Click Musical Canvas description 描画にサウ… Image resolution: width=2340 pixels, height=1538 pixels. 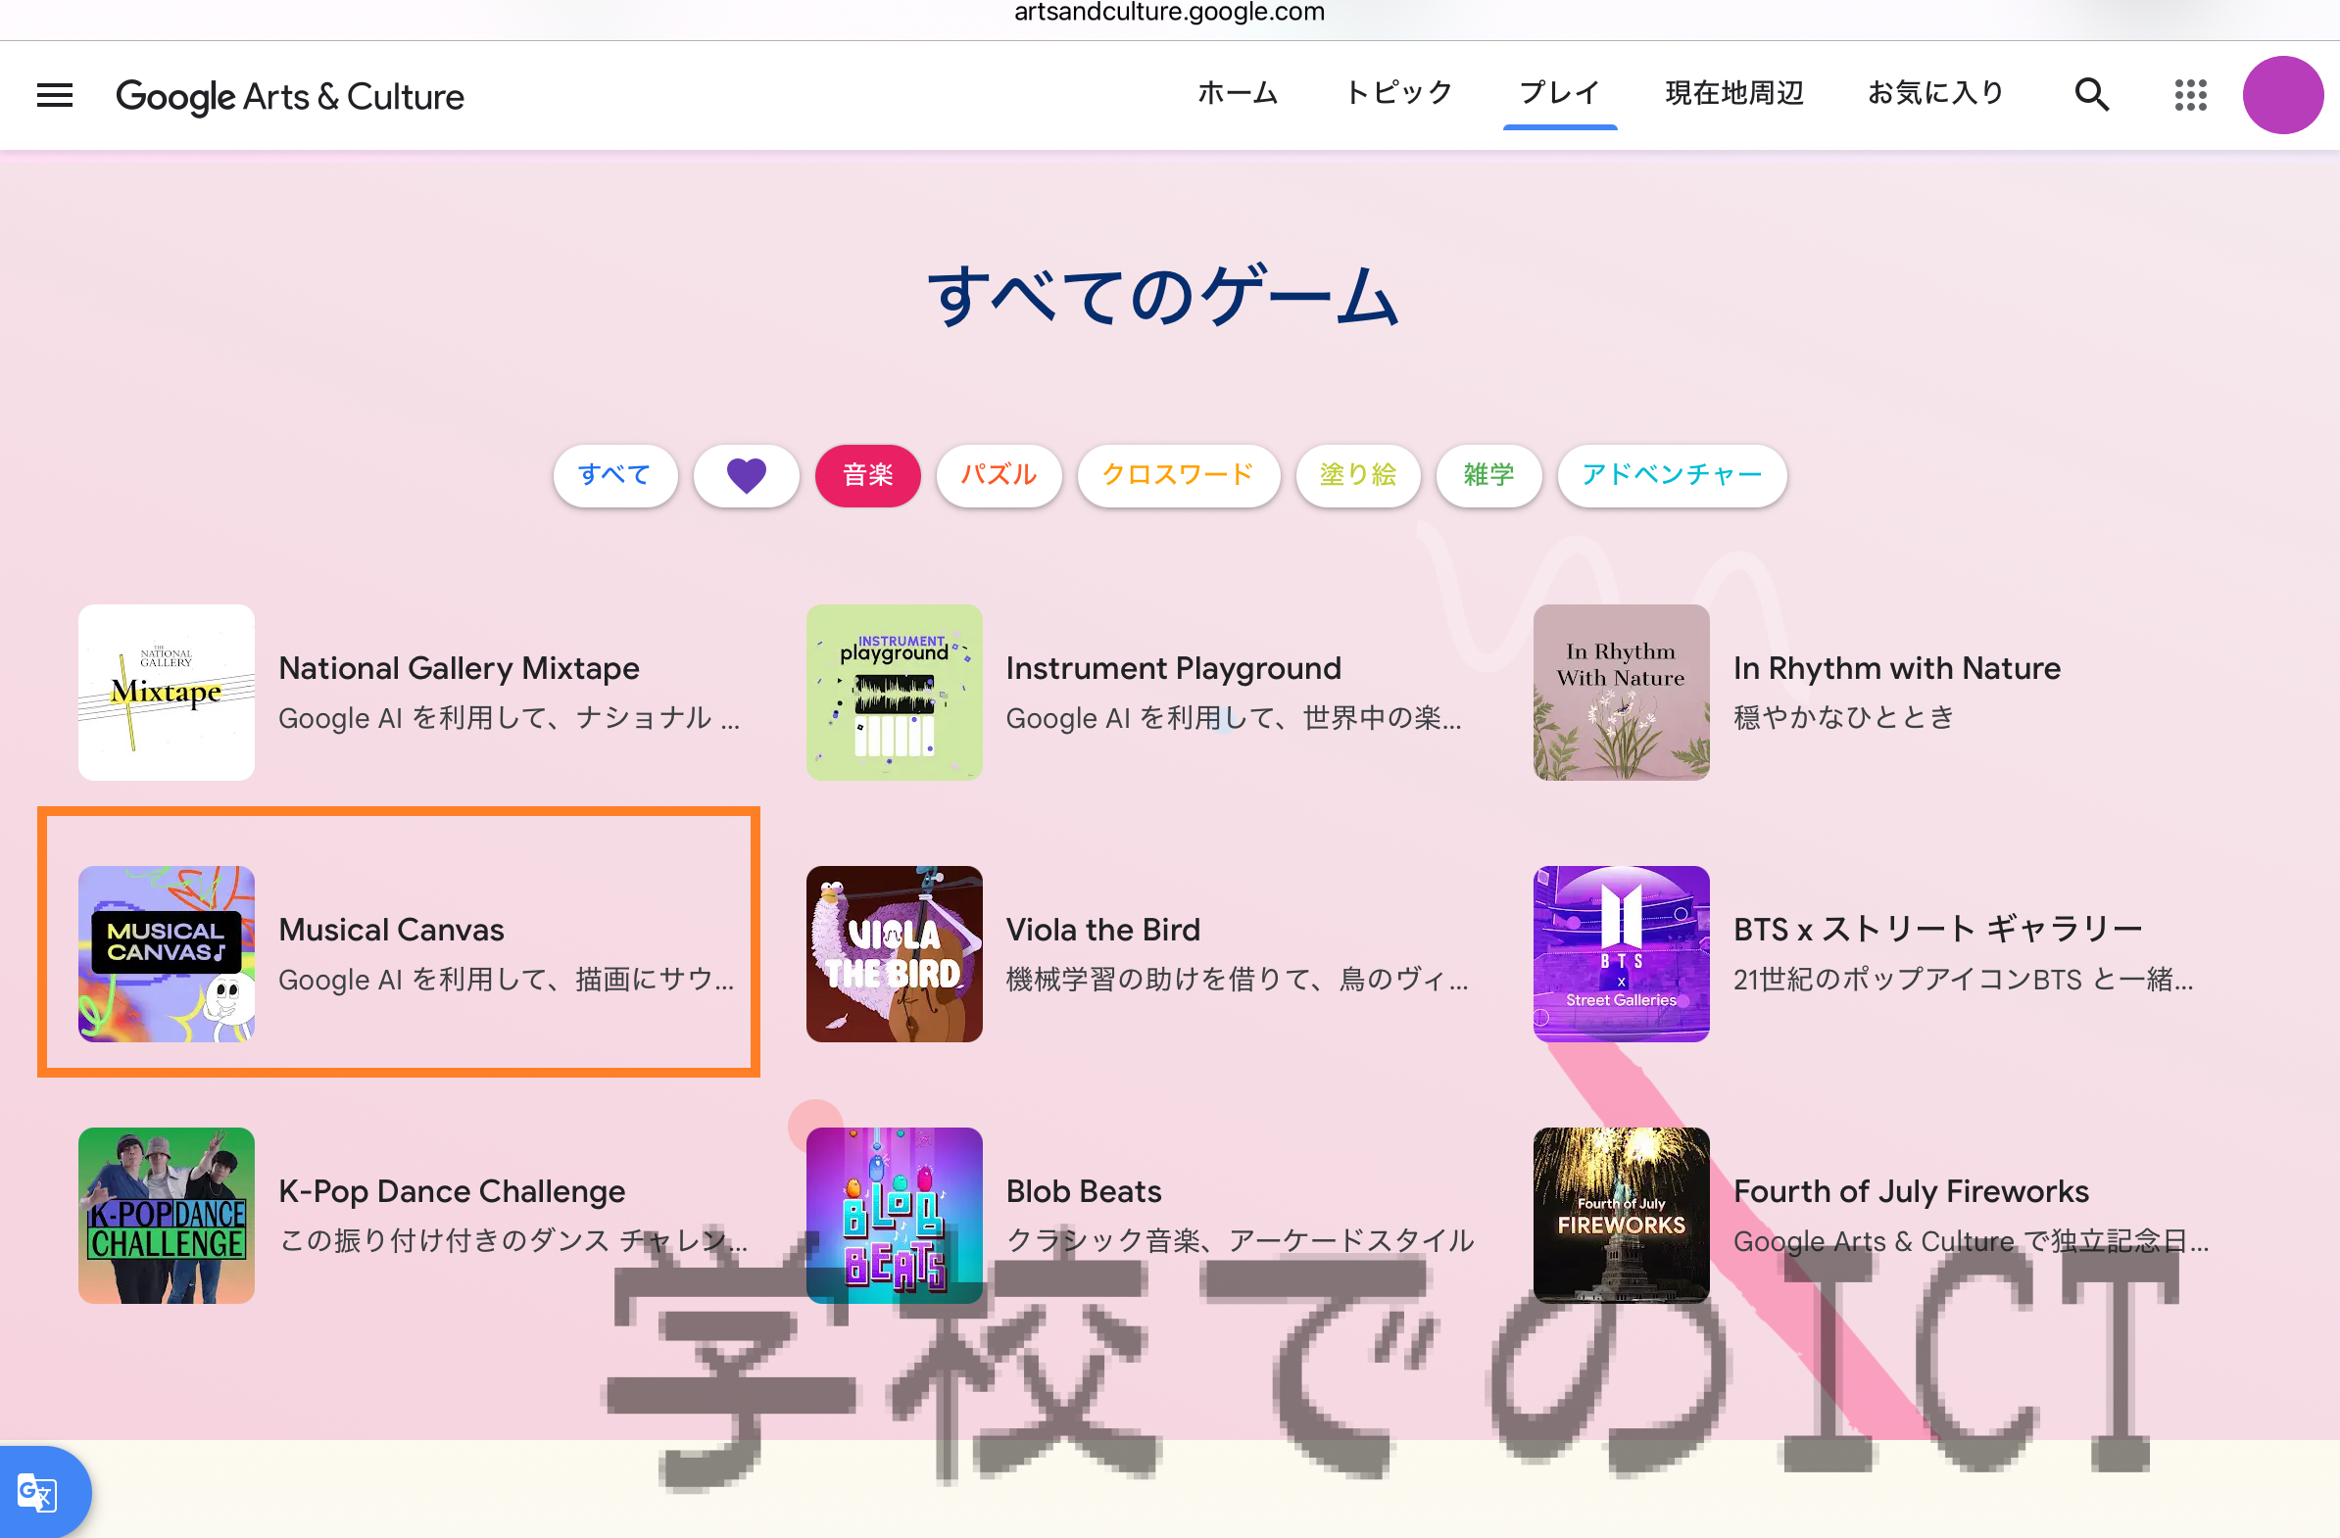point(507,979)
